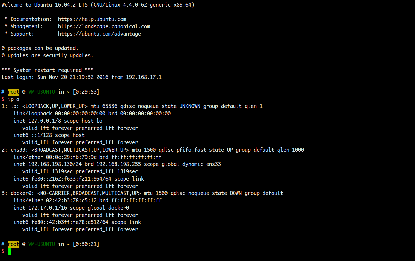Click the [0:29:53] prompt timestamp
Viewport: 415px width, 261px height.
click(x=86, y=92)
